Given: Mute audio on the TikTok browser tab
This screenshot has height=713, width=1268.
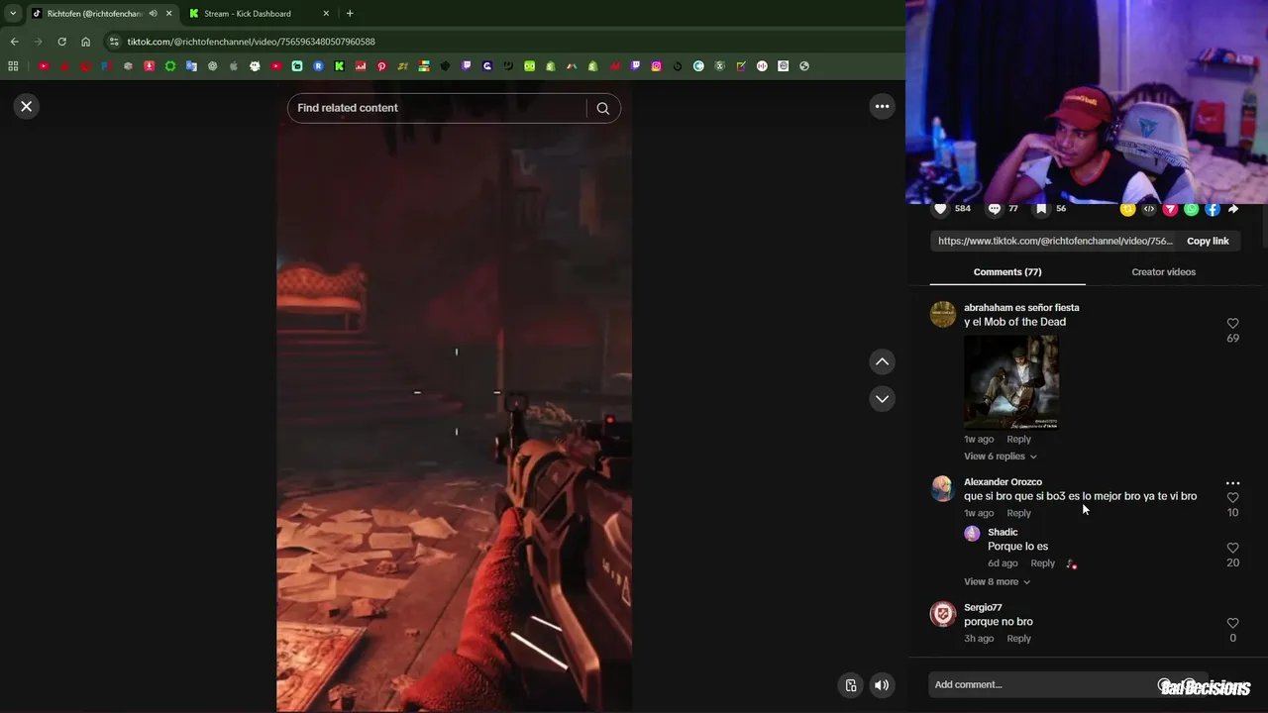Looking at the screenshot, I should (153, 14).
